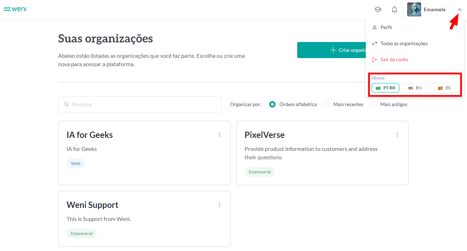This screenshot has height=251, width=467.
Task: Open Perfil from the account menu
Action: tap(386, 27)
